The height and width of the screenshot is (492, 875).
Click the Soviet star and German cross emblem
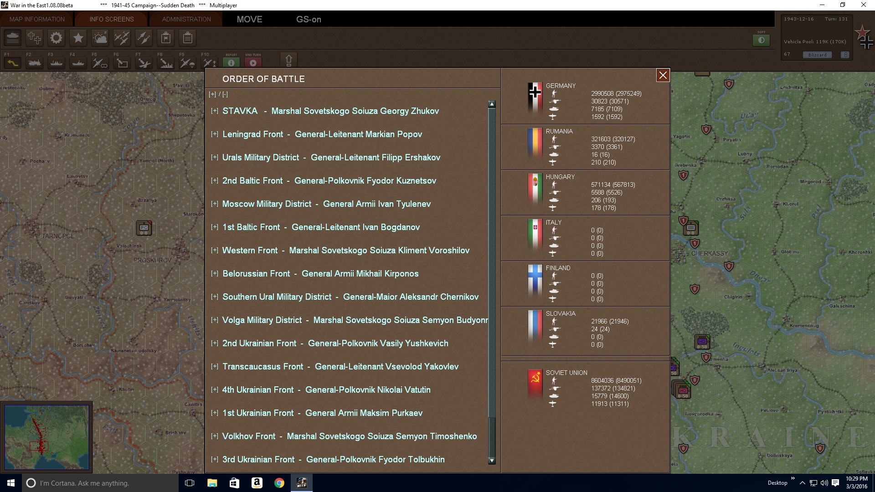click(864, 37)
